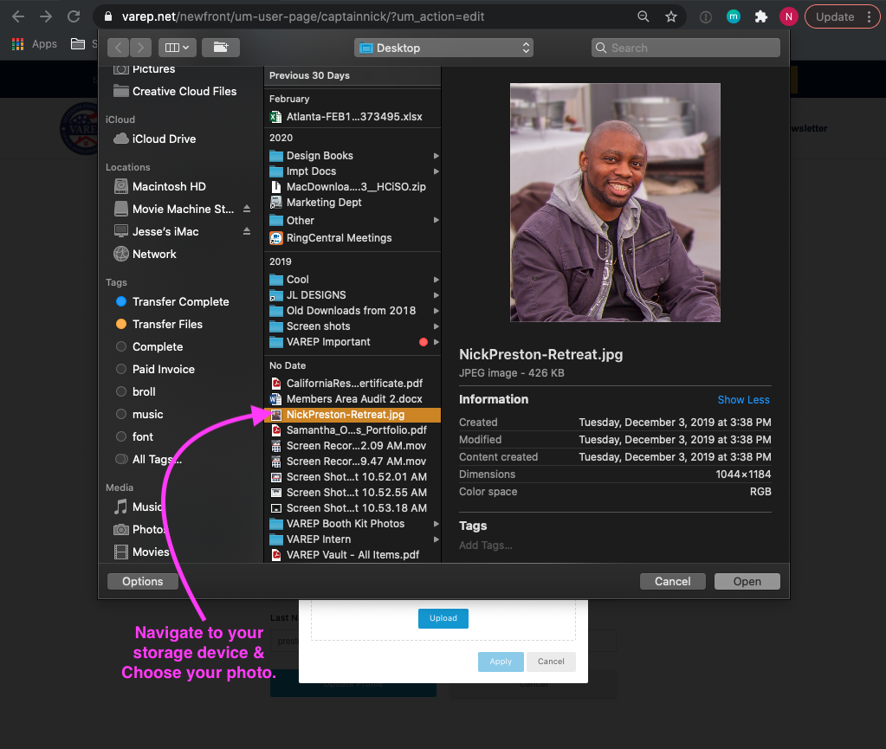Go back in the Chrome browser

[18, 16]
